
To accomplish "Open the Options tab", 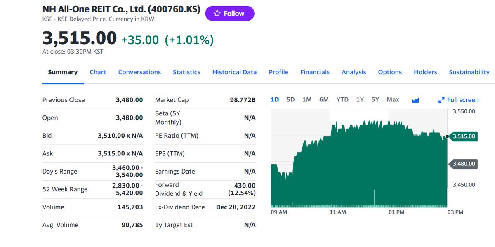I will 390,72.
